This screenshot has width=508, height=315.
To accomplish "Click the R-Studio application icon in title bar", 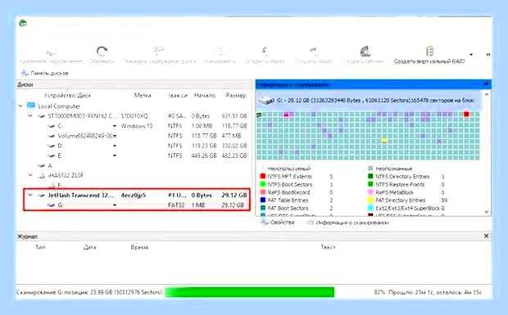I will [23, 23].
